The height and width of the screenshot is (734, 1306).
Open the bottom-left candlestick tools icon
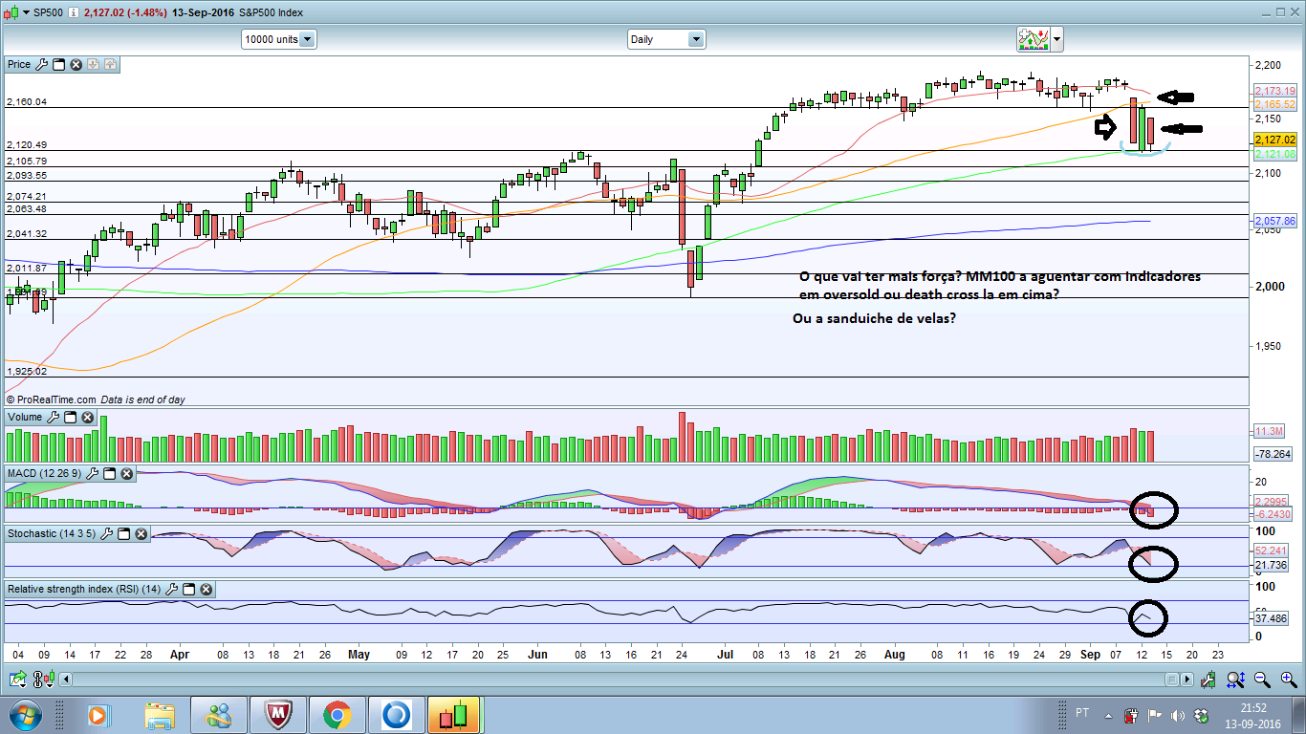(x=42, y=679)
